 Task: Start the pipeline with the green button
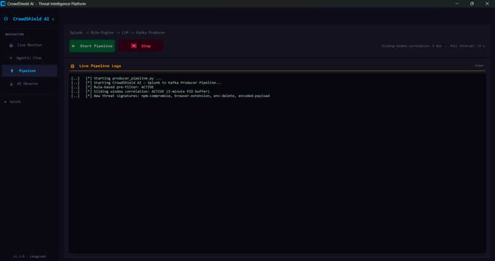coord(92,46)
